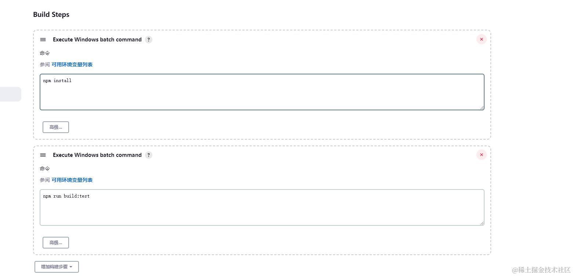Focus the npm run build:test command textarea

pos(262,207)
